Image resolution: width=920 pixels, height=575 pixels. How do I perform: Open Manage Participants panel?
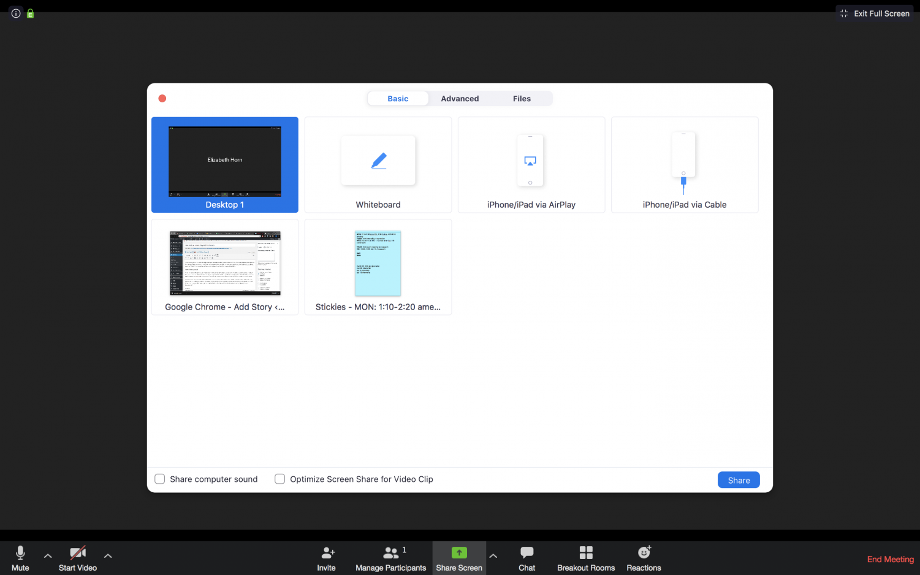pos(390,558)
